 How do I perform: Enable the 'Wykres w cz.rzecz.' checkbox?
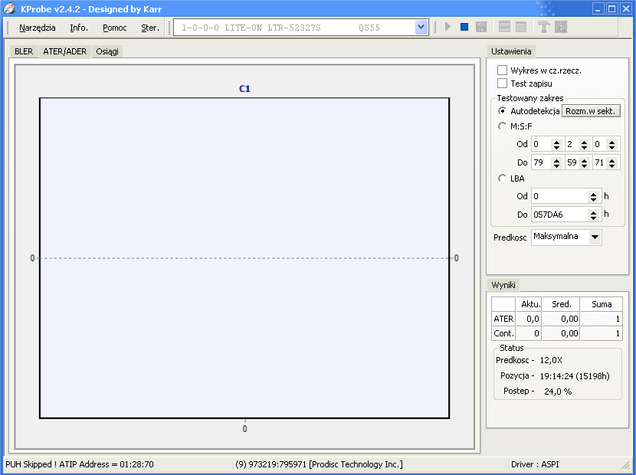point(502,70)
